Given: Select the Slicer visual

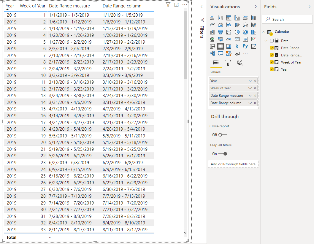Looking at the screenshot, I should [x=212, y=47].
